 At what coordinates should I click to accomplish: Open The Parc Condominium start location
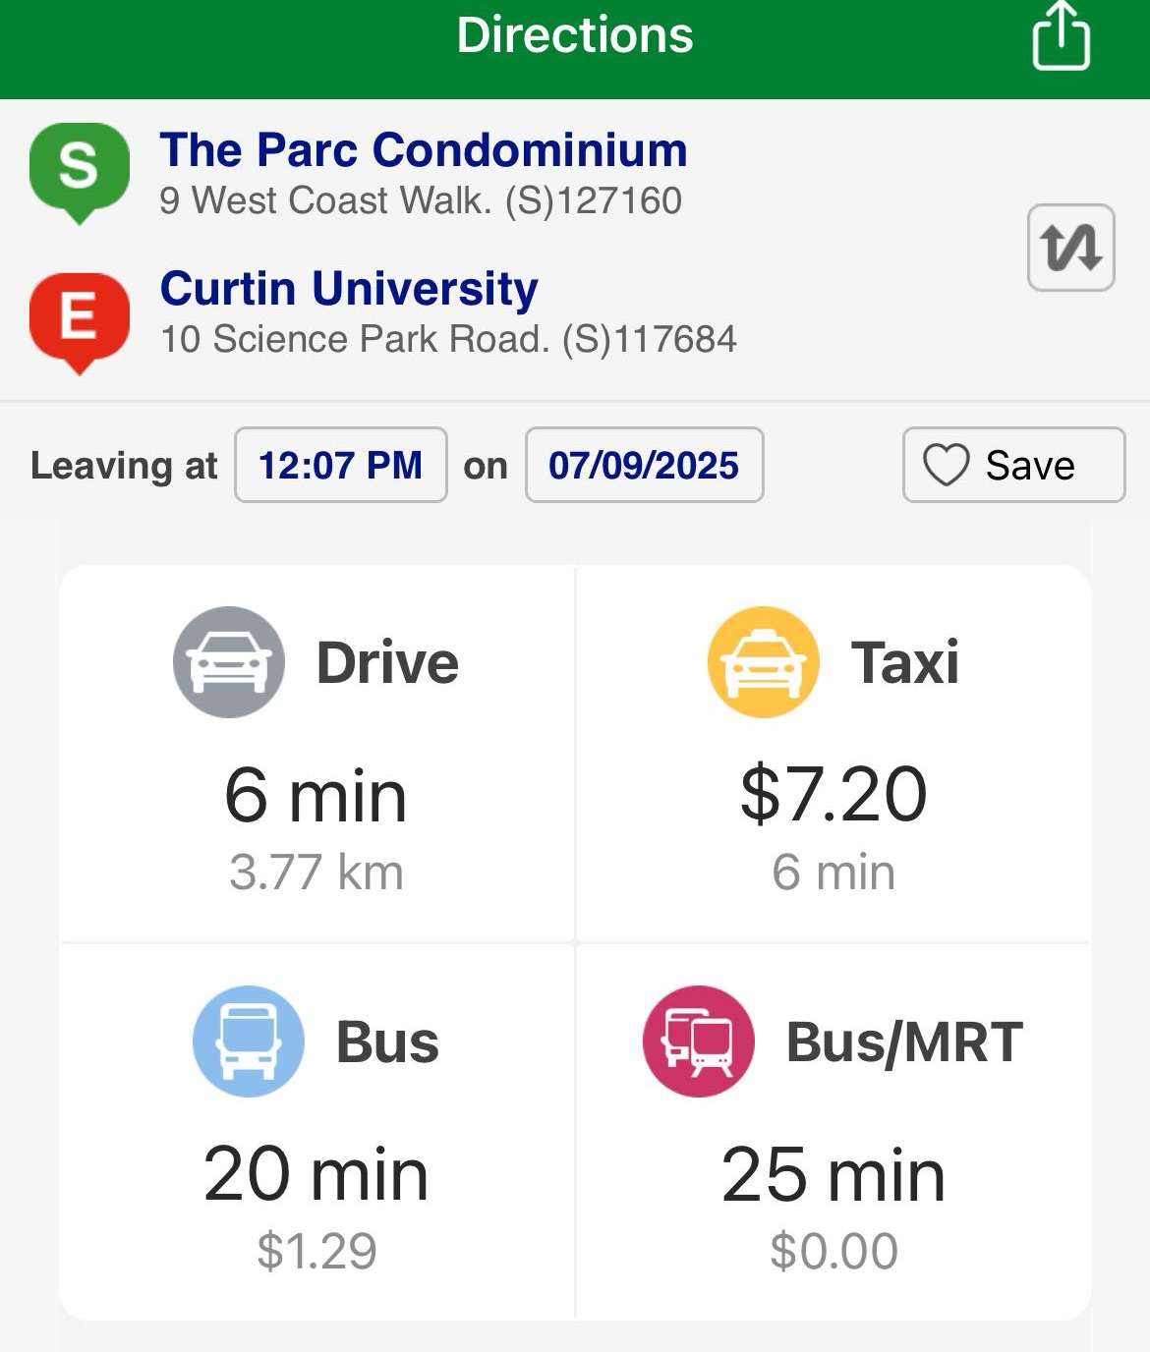click(x=423, y=150)
